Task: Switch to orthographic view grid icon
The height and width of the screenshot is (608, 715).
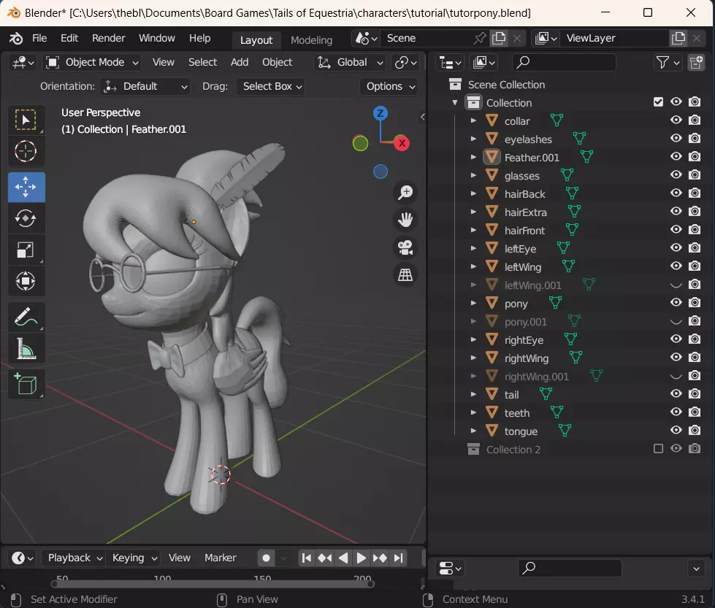Action: [405, 274]
